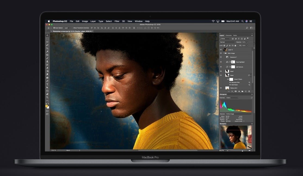This screenshot has width=303, height=176.
Task: Create a new group with folder icon
Action: 242,91
